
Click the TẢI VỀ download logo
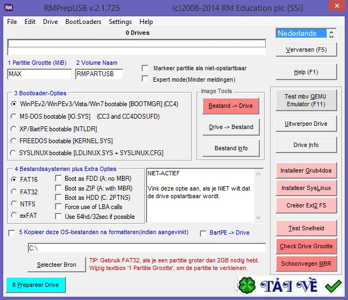(x=289, y=286)
